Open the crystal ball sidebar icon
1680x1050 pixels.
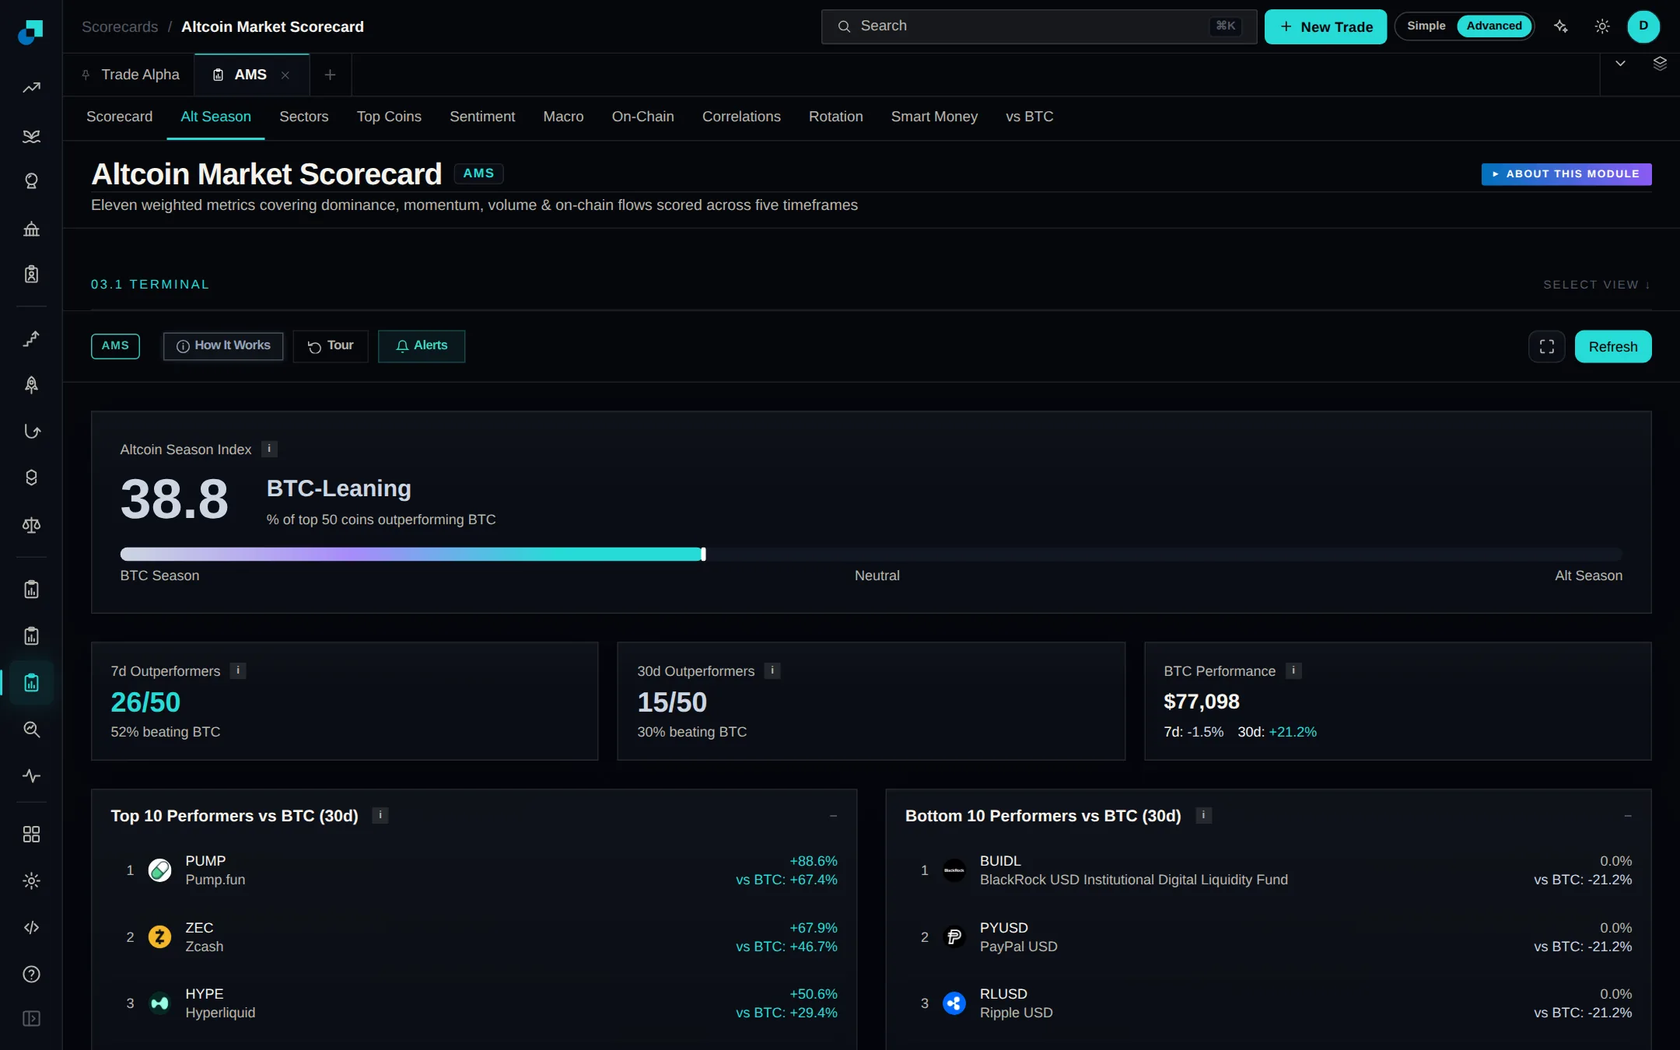pos(31,181)
